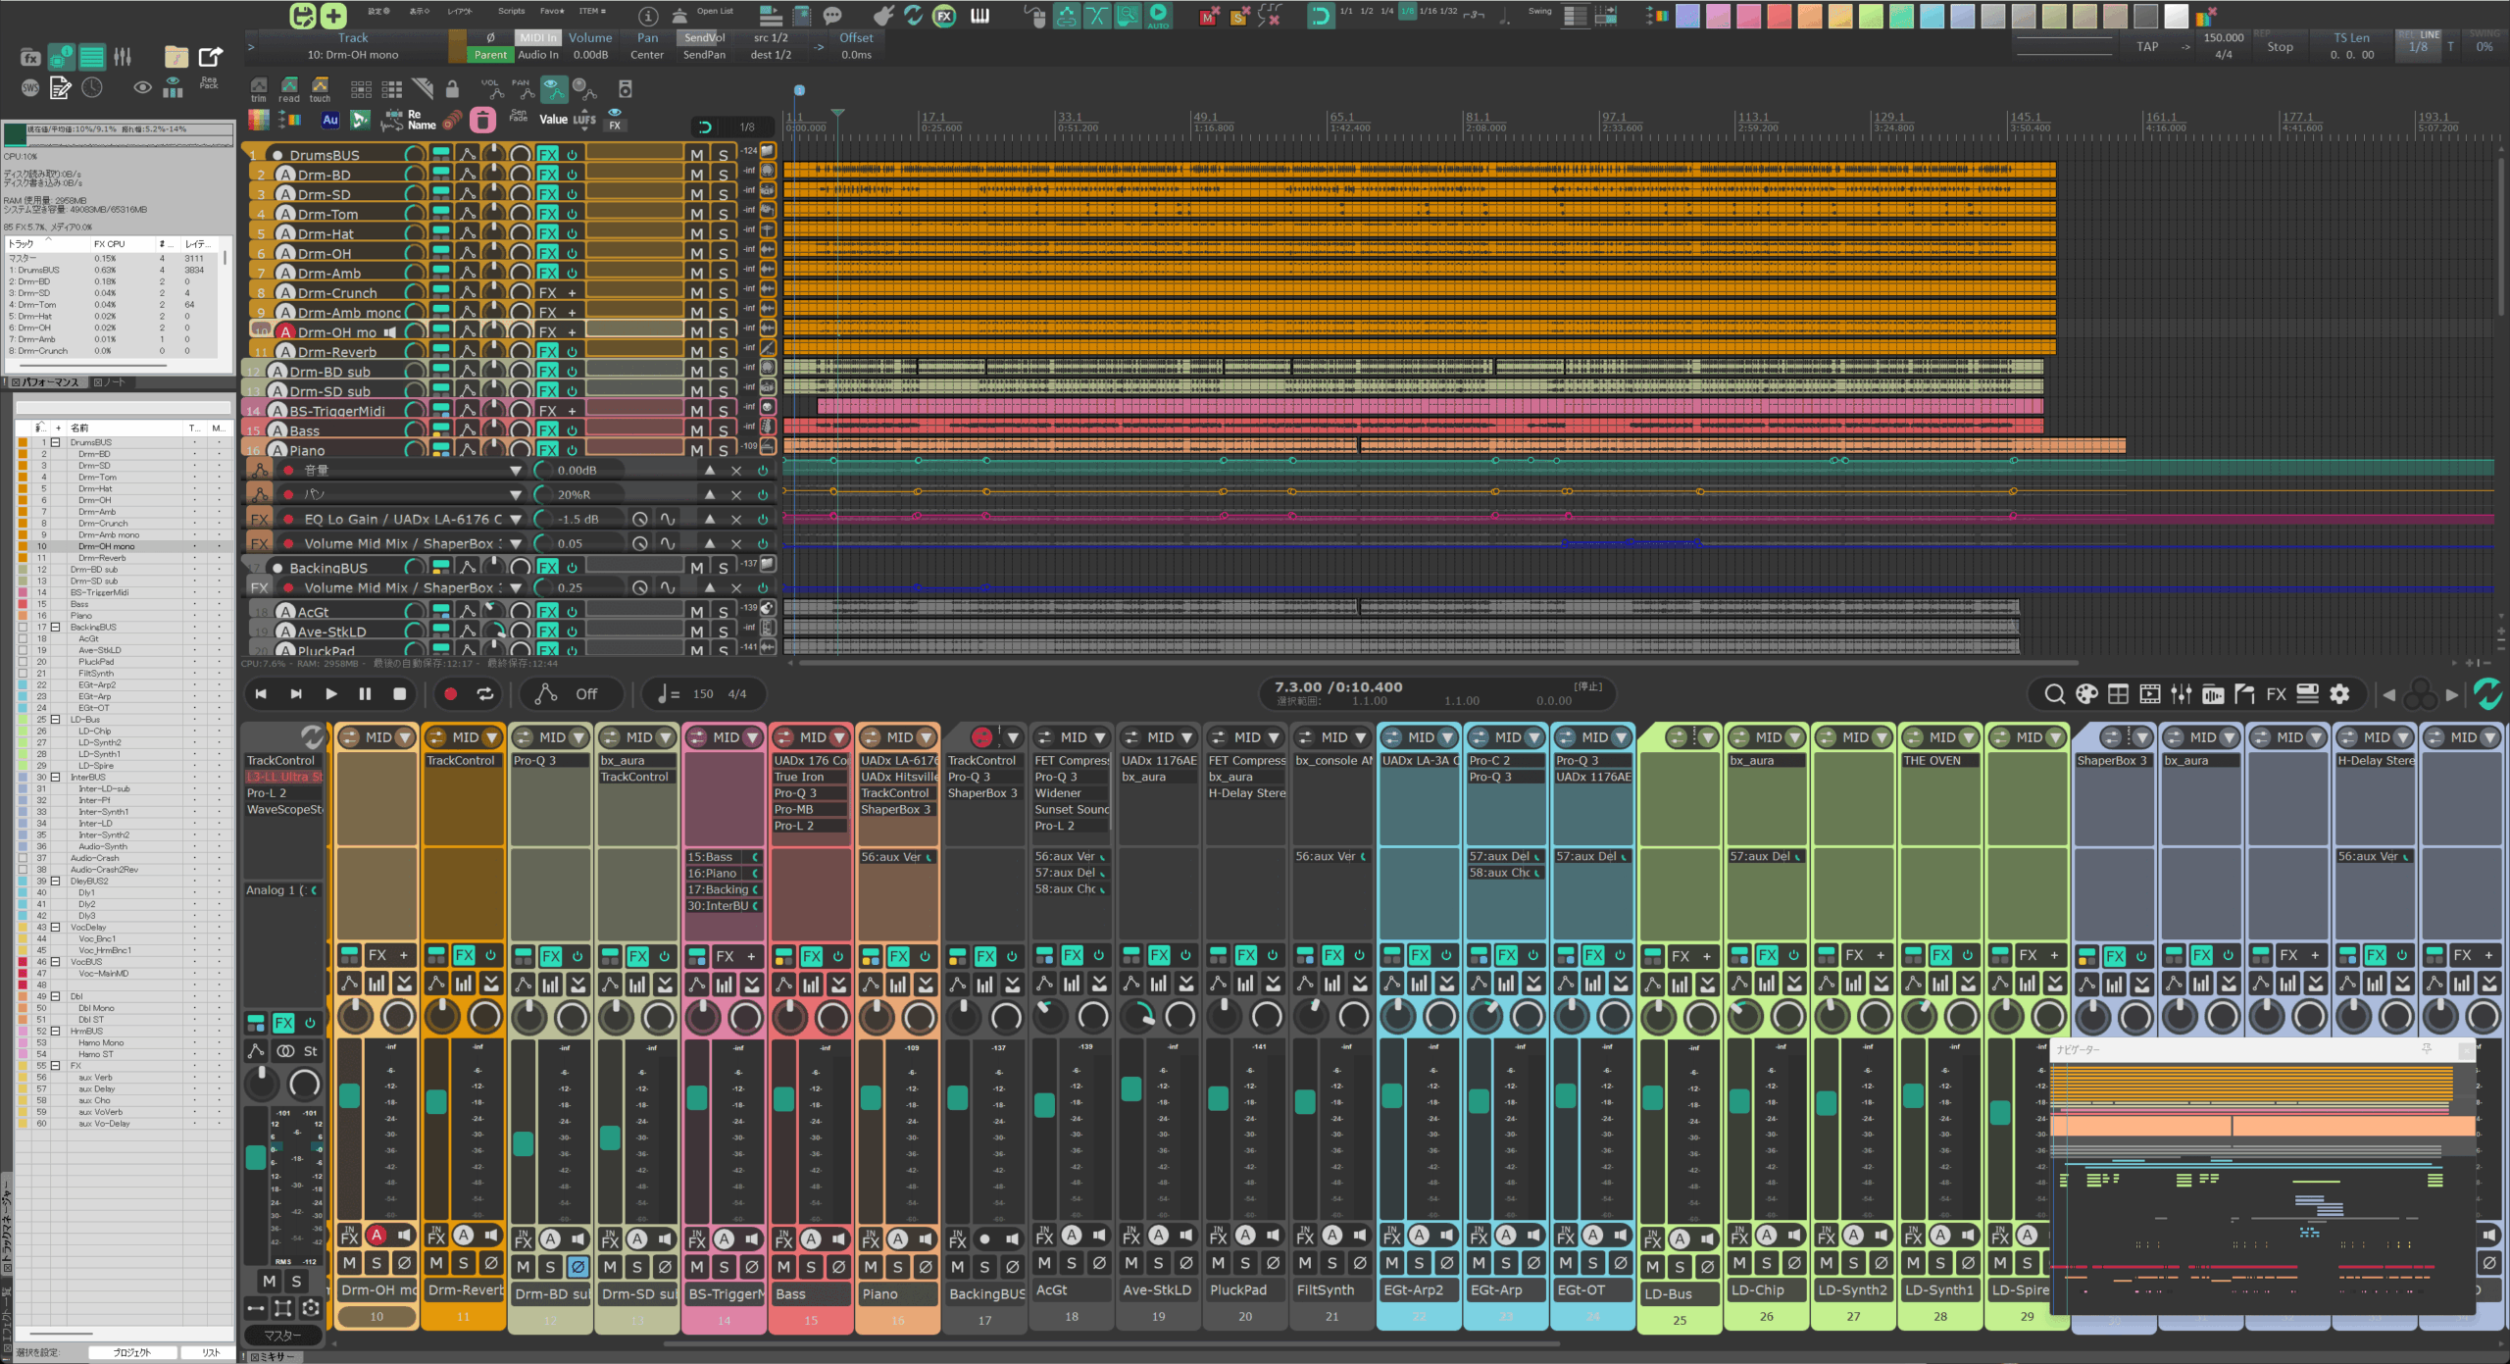Click the metronome icon in top toolbar
Viewport: 2510px width, 1364px height.
[x=679, y=16]
